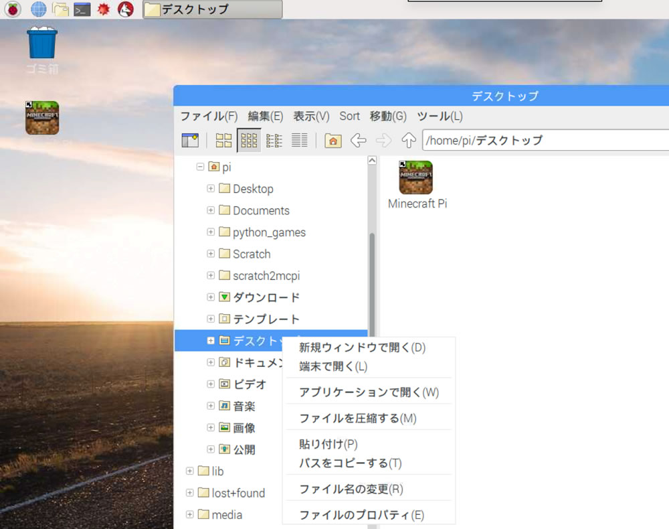Open the Raspberry Pi main menu
This screenshot has width=669, height=529.
pos(13,9)
